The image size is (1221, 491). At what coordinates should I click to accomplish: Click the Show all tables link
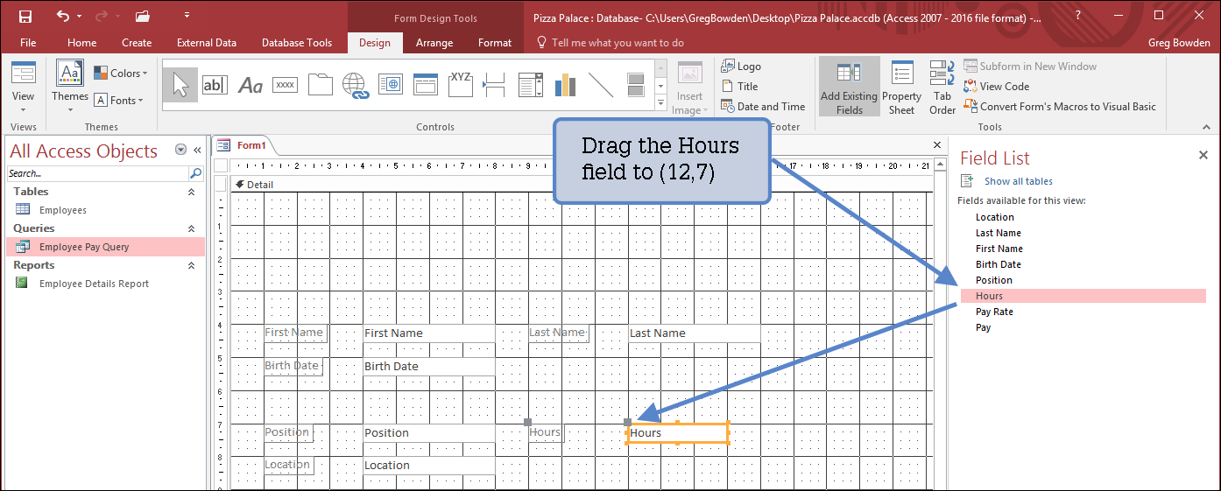click(x=1019, y=181)
